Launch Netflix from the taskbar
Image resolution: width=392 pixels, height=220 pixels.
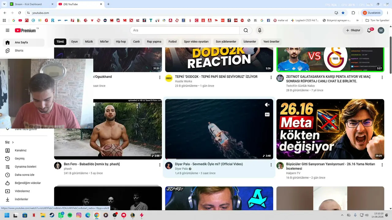[x=34, y=215]
